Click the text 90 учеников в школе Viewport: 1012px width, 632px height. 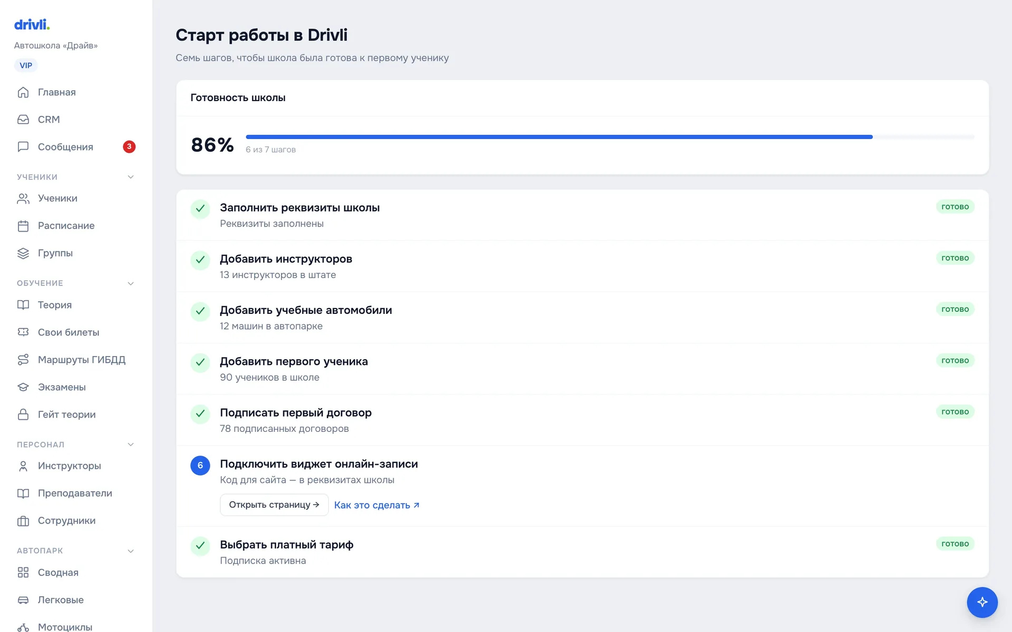coord(269,377)
